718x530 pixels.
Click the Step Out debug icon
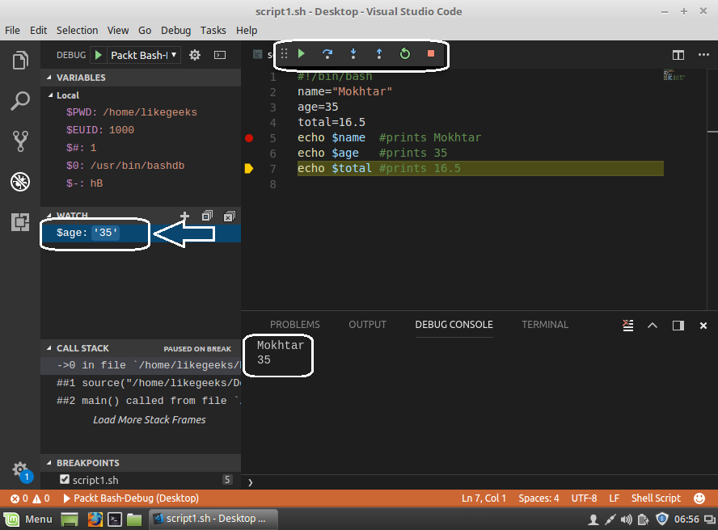[379, 54]
